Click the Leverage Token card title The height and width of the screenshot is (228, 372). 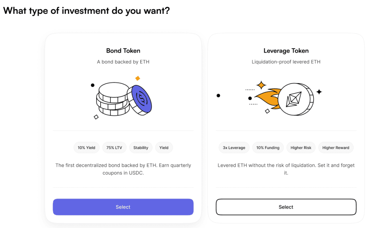[286, 51]
